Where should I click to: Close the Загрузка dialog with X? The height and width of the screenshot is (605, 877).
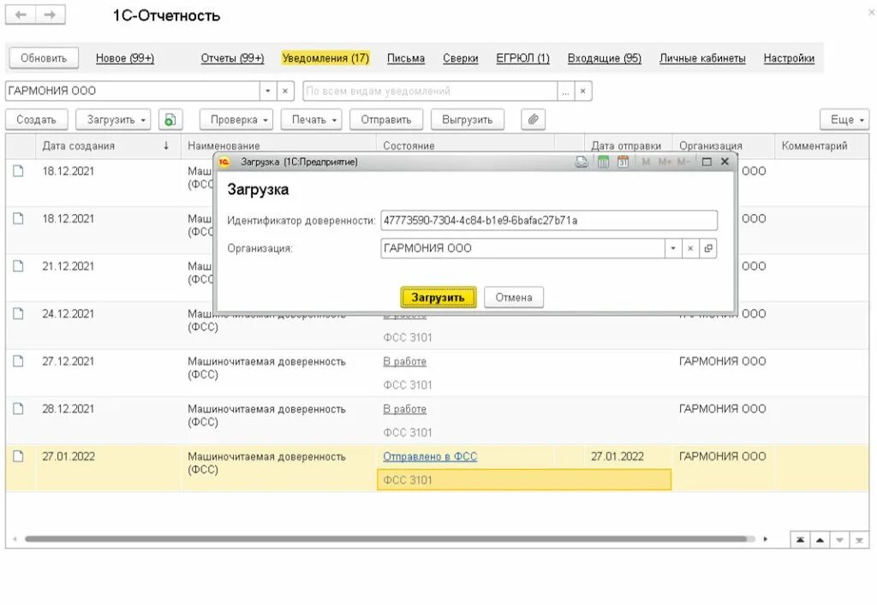(x=725, y=162)
